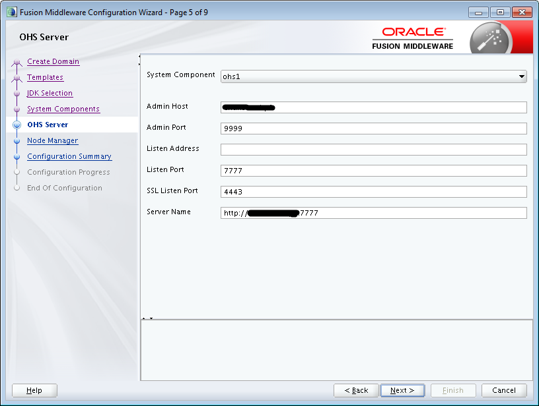Click the System Components step bullet
This screenshot has width=539, height=406.
coord(17,109)
